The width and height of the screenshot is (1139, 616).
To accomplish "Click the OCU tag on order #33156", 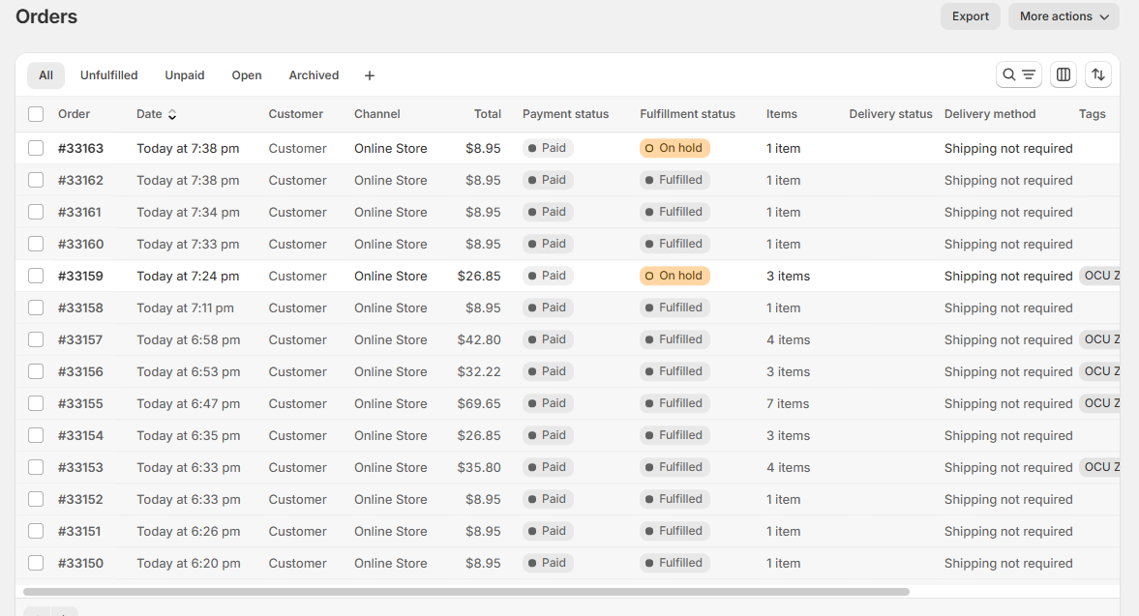I will [x=1099, y=371].
